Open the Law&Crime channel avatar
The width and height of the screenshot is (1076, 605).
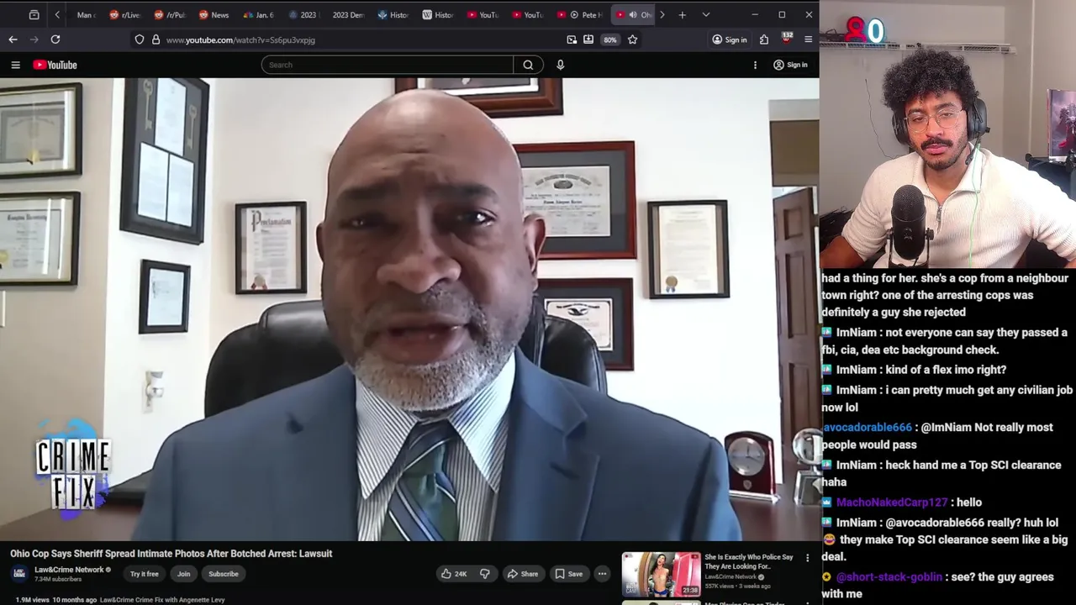(x=18, y=574)
